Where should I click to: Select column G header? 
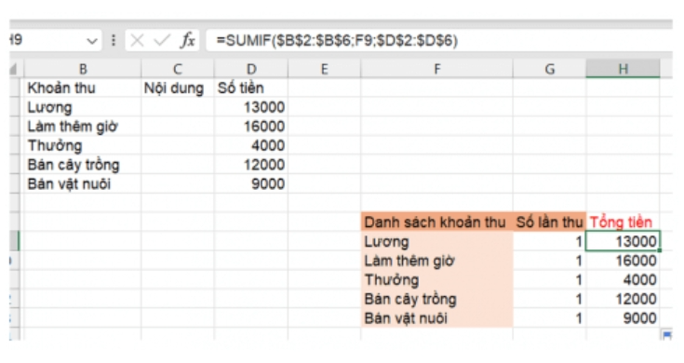[550, 69]
